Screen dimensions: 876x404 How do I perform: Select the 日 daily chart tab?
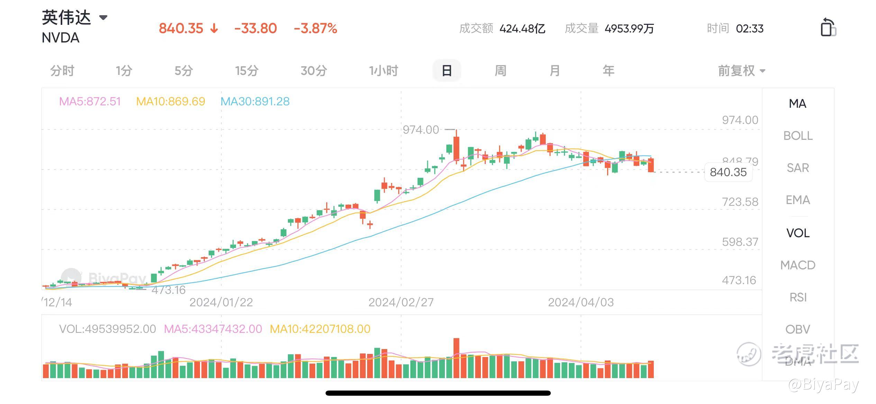coord(447,71)
